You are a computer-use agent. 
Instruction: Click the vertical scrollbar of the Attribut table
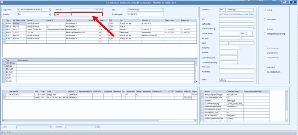click(286, 105)
